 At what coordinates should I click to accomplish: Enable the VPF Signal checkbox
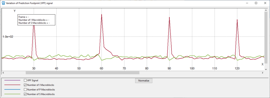tap(25, 80)
